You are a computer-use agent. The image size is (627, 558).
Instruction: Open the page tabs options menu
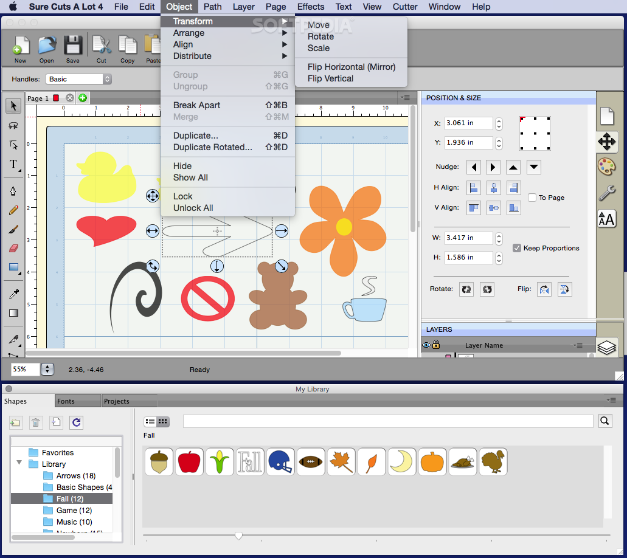point(405,97)
